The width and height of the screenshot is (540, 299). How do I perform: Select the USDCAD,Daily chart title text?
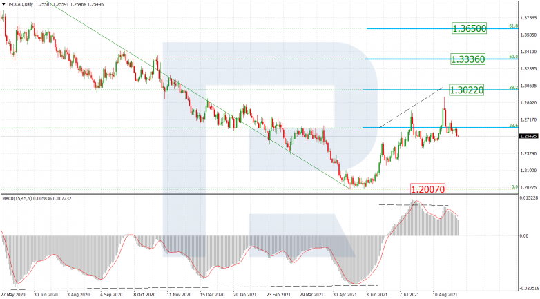19,4
